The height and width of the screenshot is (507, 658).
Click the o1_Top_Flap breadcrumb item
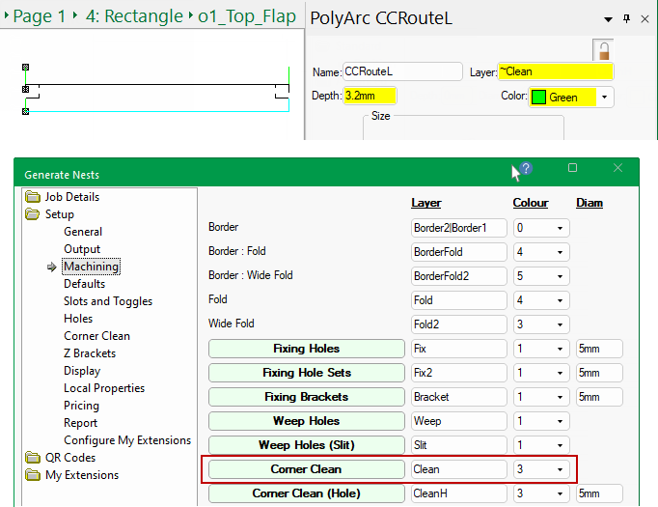pos(248,16)
